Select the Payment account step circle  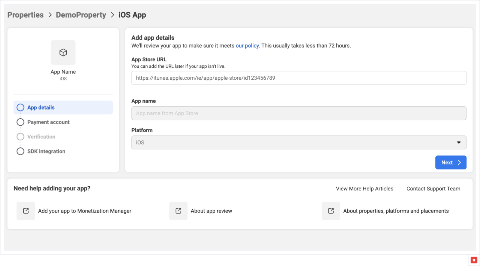pos(21,122)
